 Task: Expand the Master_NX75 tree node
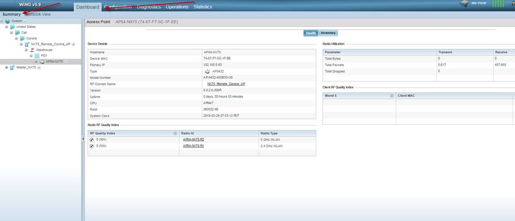tap(7, 67)
